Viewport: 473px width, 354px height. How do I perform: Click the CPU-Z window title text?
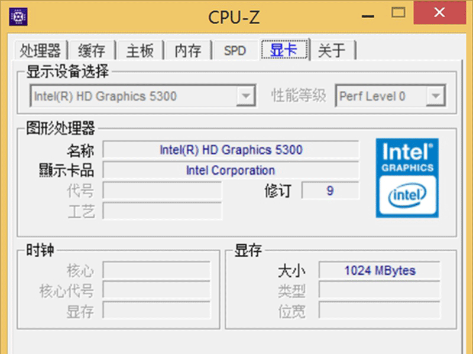[234, 17]
